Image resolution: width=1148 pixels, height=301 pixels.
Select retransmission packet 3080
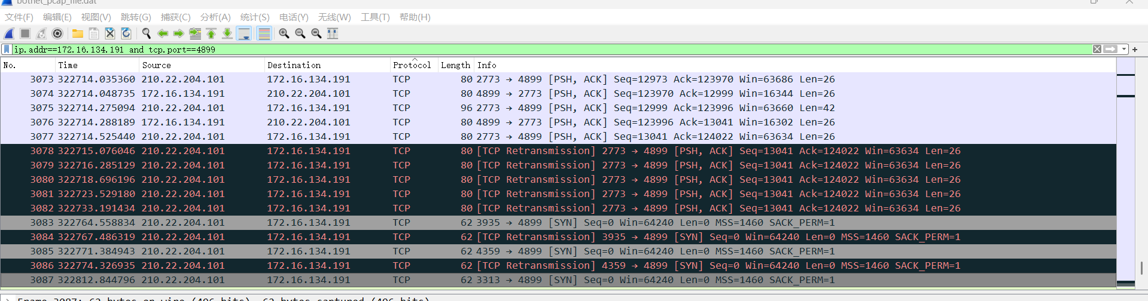coord(558,180)
